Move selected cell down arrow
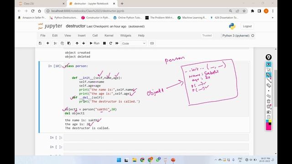The height and width of the screenshot is (164, 292). pos(83,43)
